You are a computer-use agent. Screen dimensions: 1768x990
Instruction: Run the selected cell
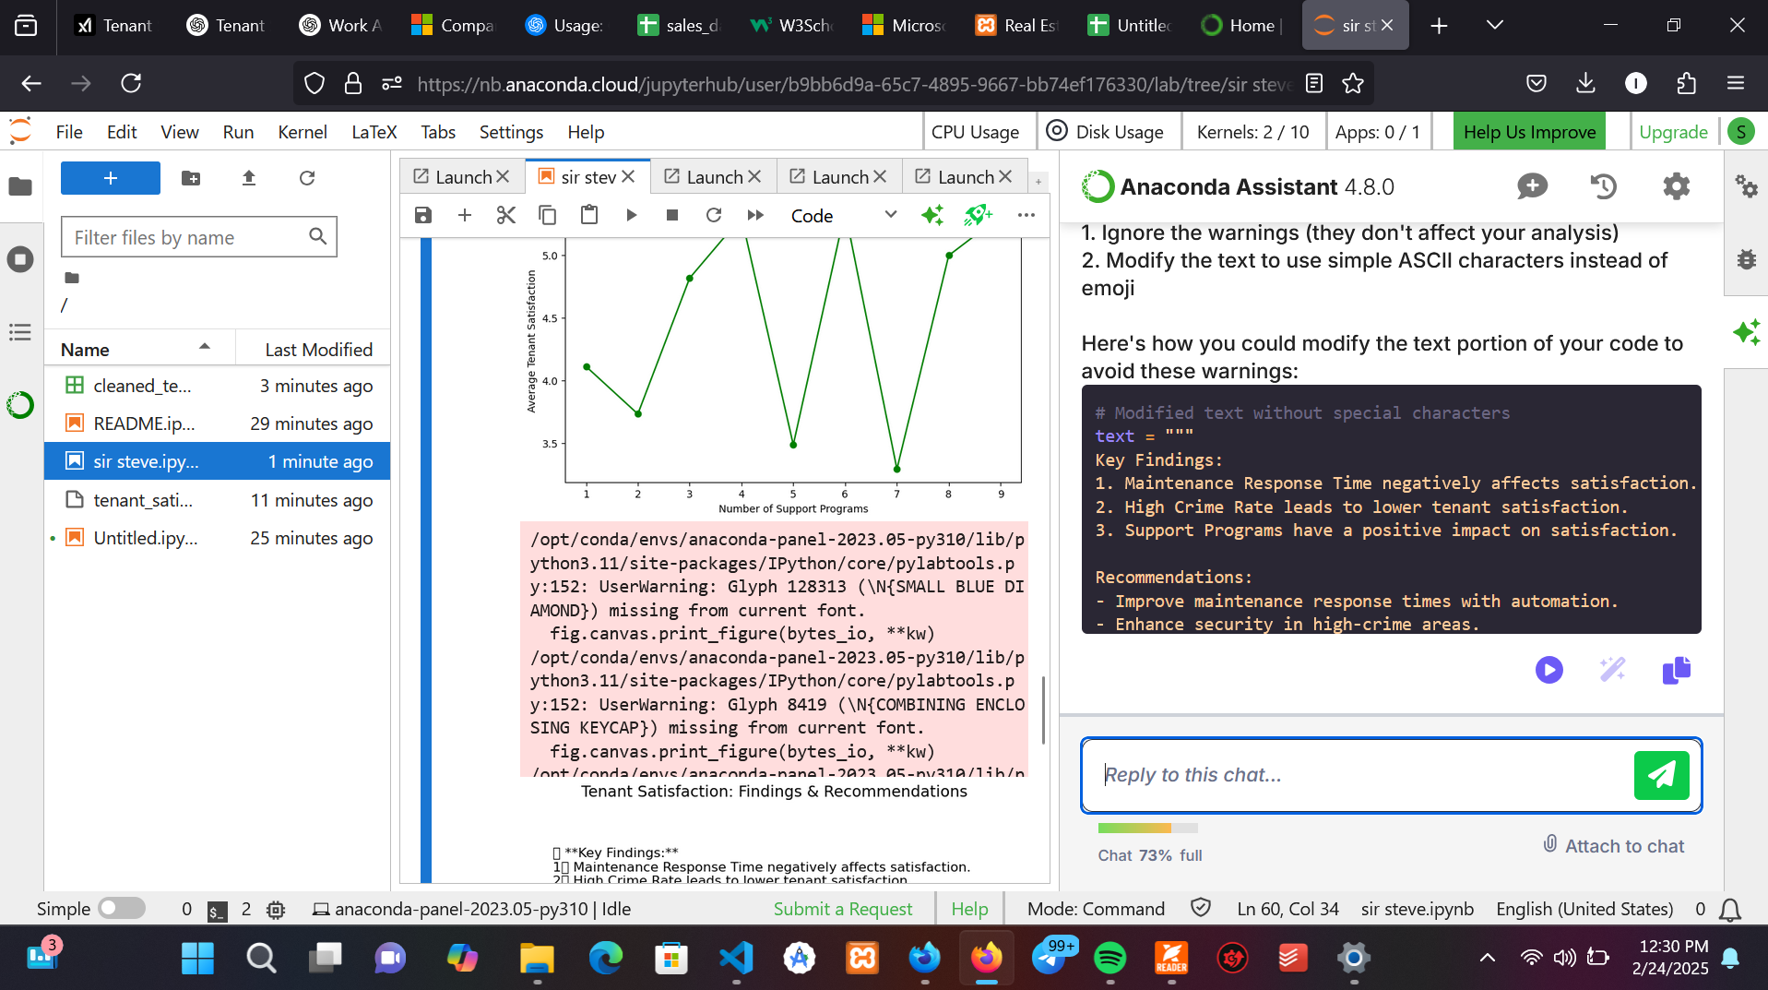tap(632, 215)
